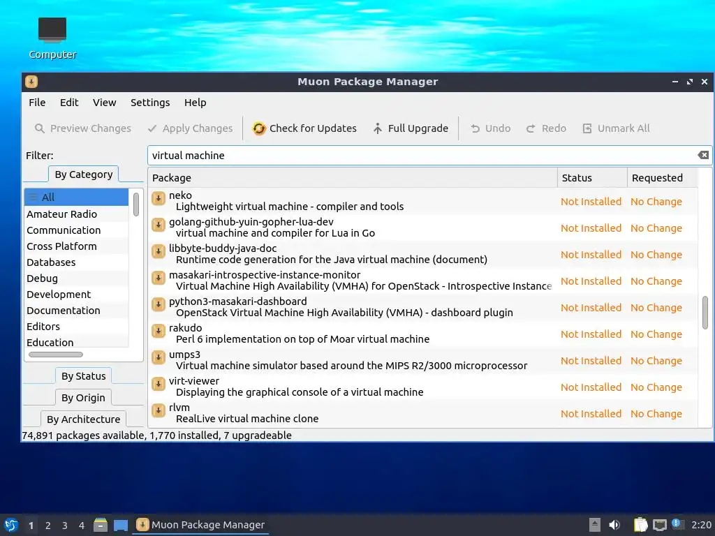The width and height of the screenshot is (715, 536).
Task: Open the Edit menu
Action: pyautogui.click(x=69, y=103)
